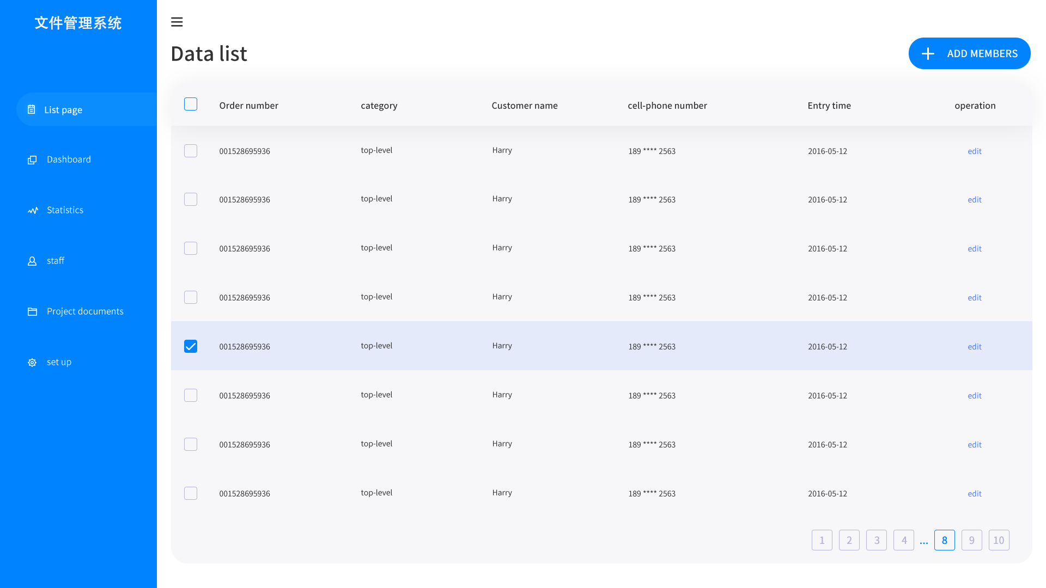The width and height of the screenshot is (1046, 588).
Task: Jump to pagination page 1
Action: coord(822,540)
